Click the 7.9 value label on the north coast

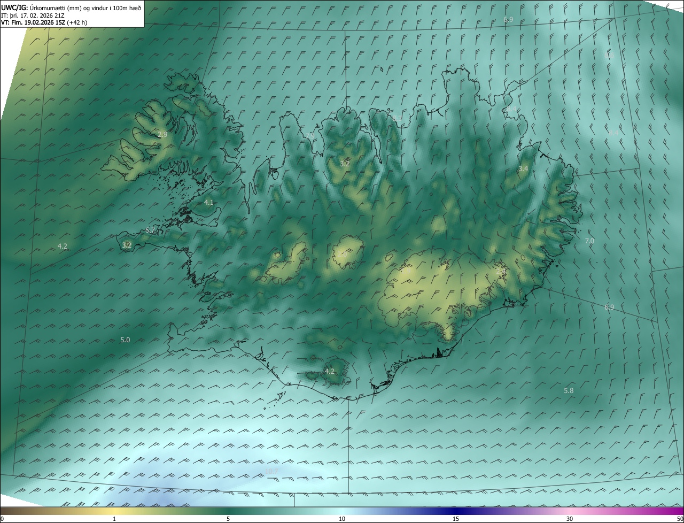point(310,136)
